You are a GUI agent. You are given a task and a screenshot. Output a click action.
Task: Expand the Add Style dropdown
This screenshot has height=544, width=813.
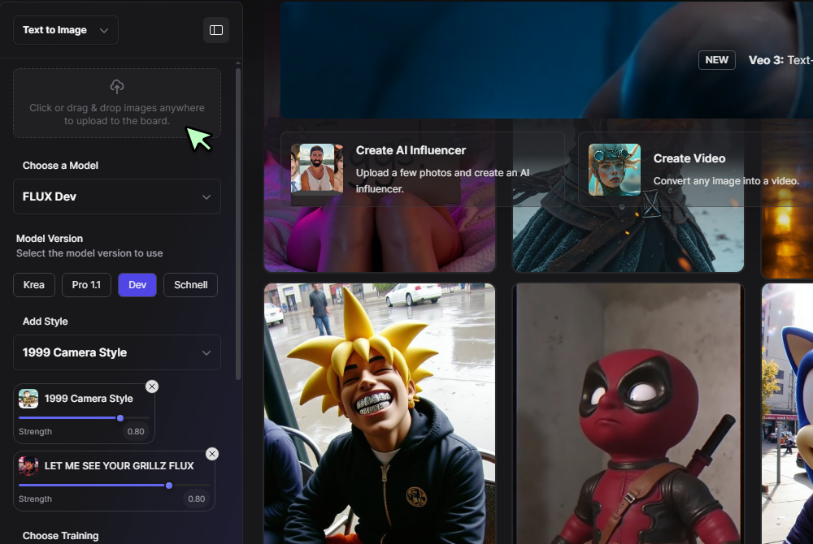117,352
